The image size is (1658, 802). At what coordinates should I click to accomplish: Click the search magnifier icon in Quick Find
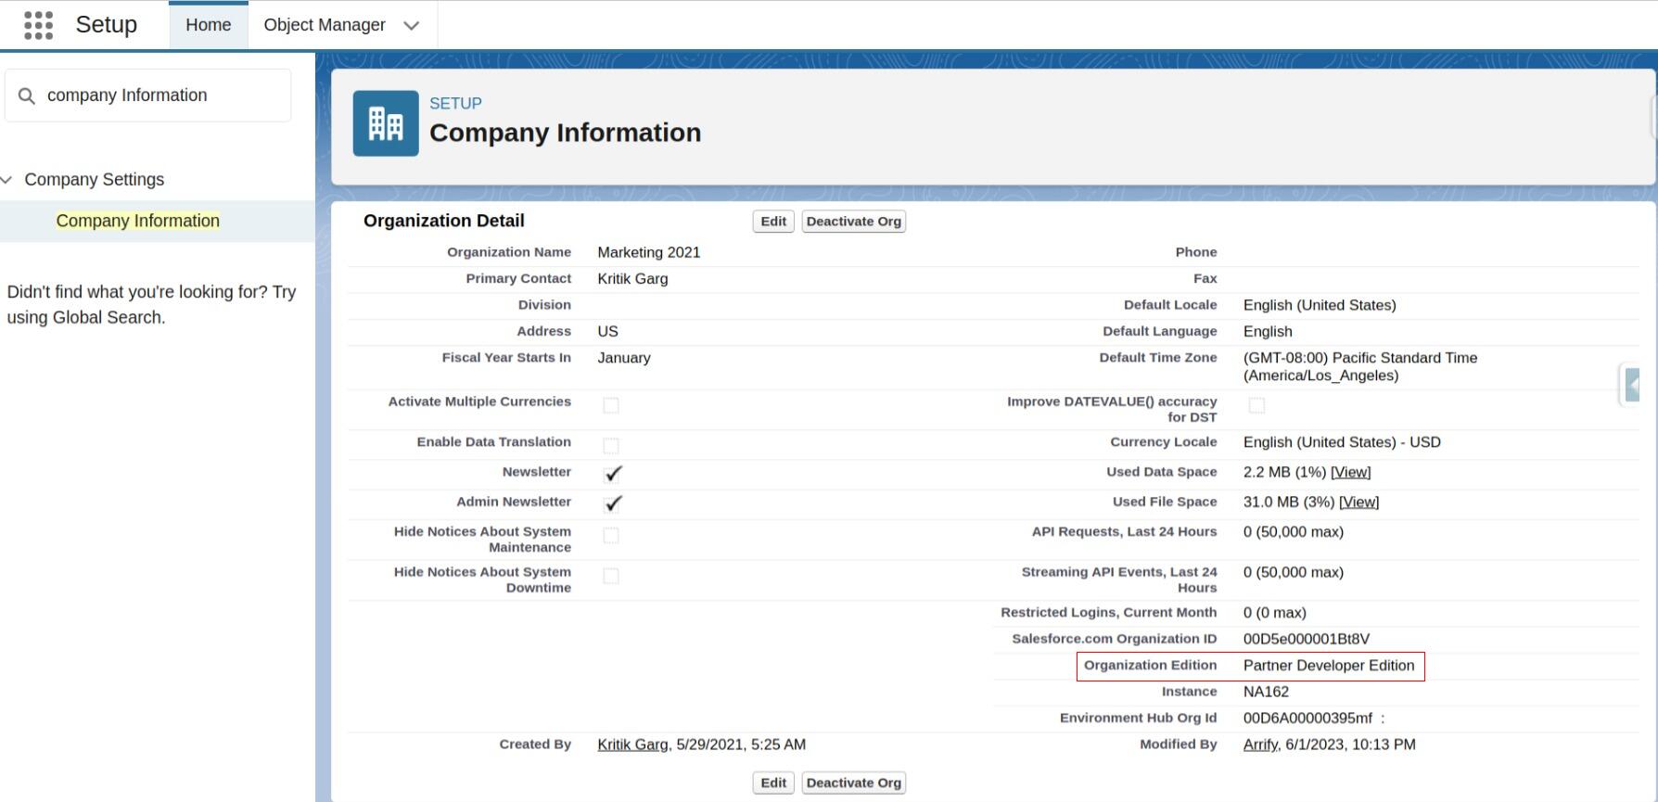click(27, 95)
